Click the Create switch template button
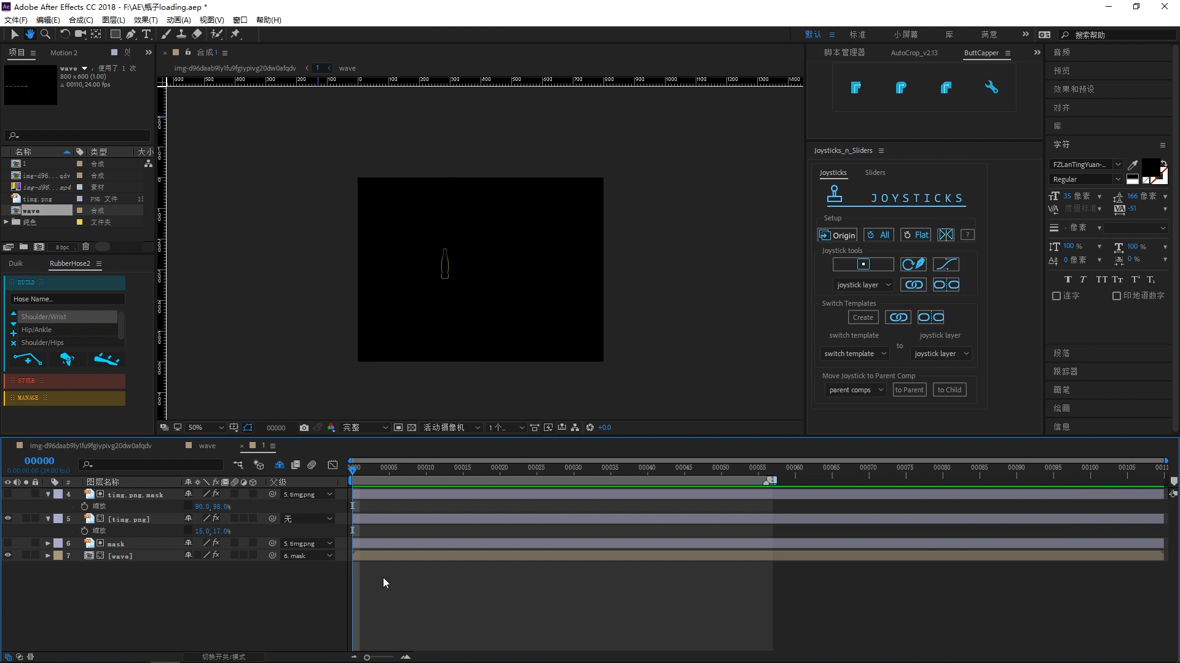This screenshot has width=1180, height=663. coord(862,318)
